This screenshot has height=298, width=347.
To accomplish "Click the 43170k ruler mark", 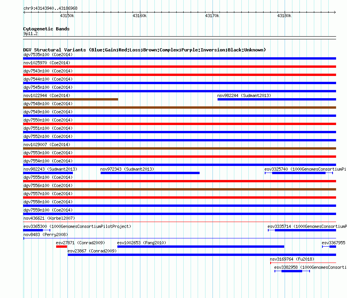I will (212, 16).
